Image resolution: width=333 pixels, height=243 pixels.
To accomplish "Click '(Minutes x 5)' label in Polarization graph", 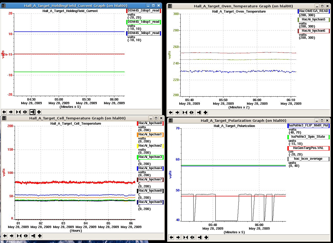I will [x=234, y=232].
